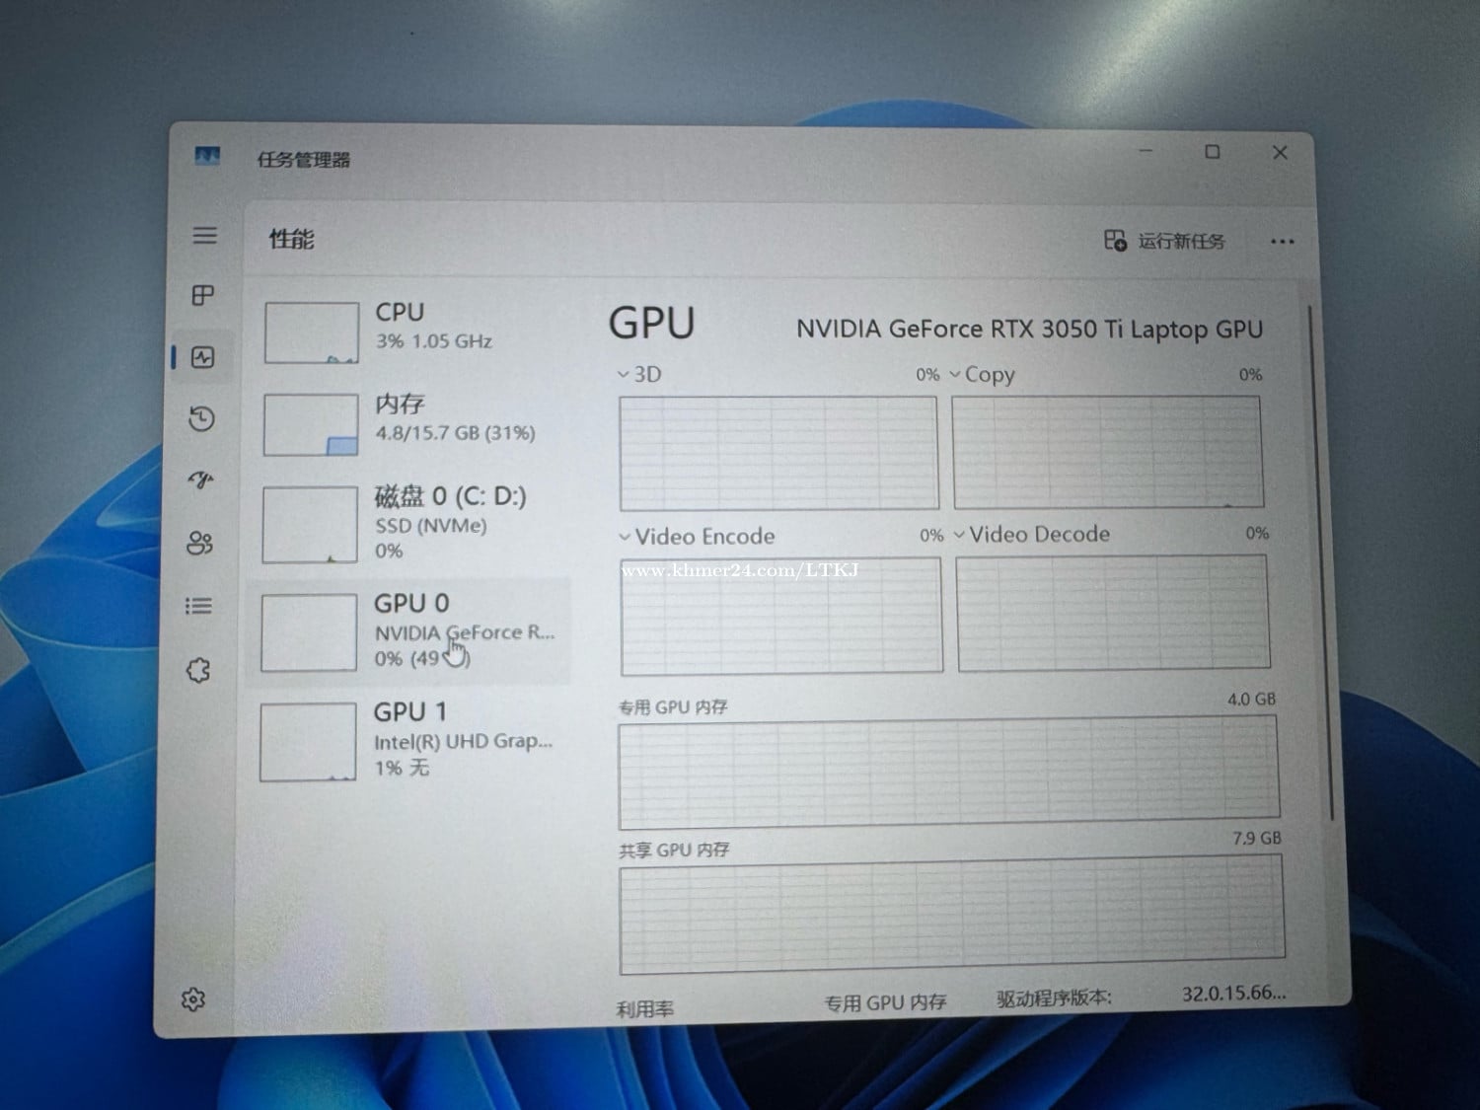Click the 运行新任务 button label
The width and height of the screenshot is (1480, 1110).
point(1181,241)
